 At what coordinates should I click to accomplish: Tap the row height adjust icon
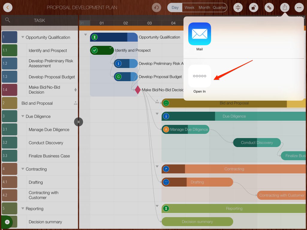238,7
